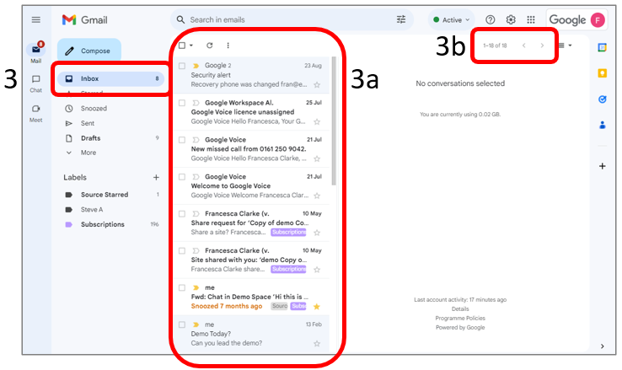Tick checkbox for Site shared with you email
The height and width of the screenshot is (370, 622).
coord(182,250)
